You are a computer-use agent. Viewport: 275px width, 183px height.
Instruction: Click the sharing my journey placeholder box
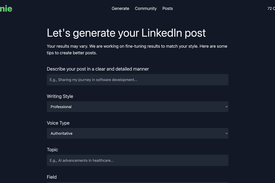137,80
